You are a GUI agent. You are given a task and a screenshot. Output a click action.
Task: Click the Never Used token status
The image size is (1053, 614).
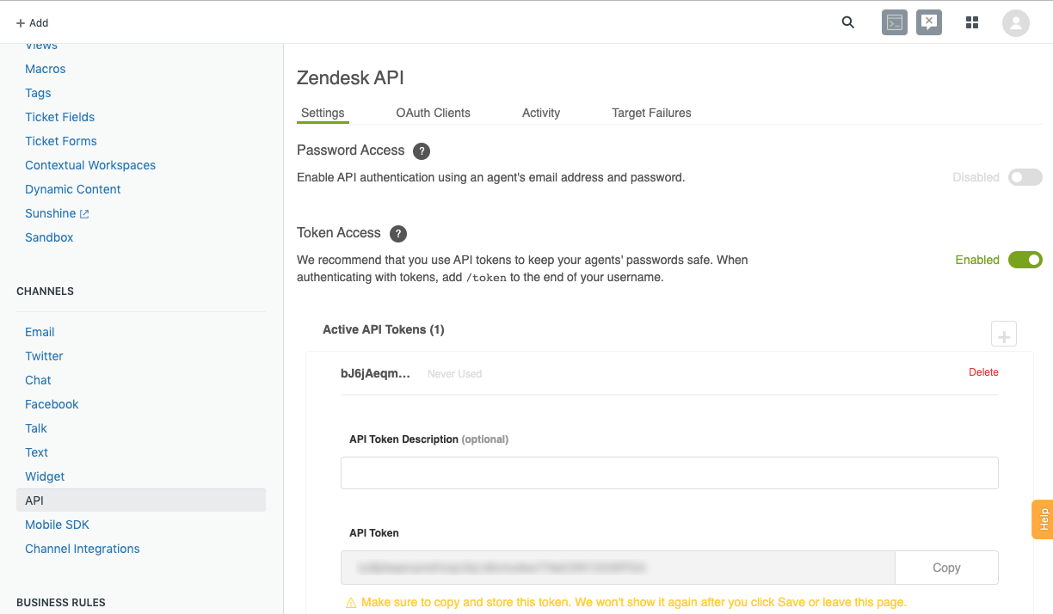click(x=454, y=374)
